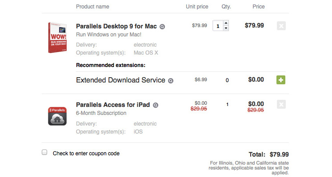Screen dimensions: 332x177
Task: Click the Unit price column header
Action: click(197, 7)
